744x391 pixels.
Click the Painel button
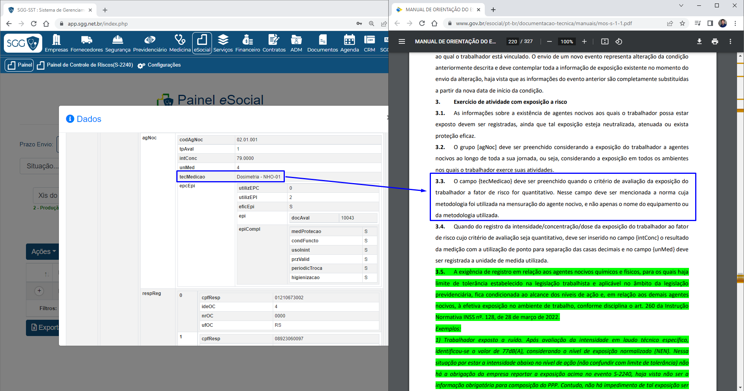tap(19, 65)
